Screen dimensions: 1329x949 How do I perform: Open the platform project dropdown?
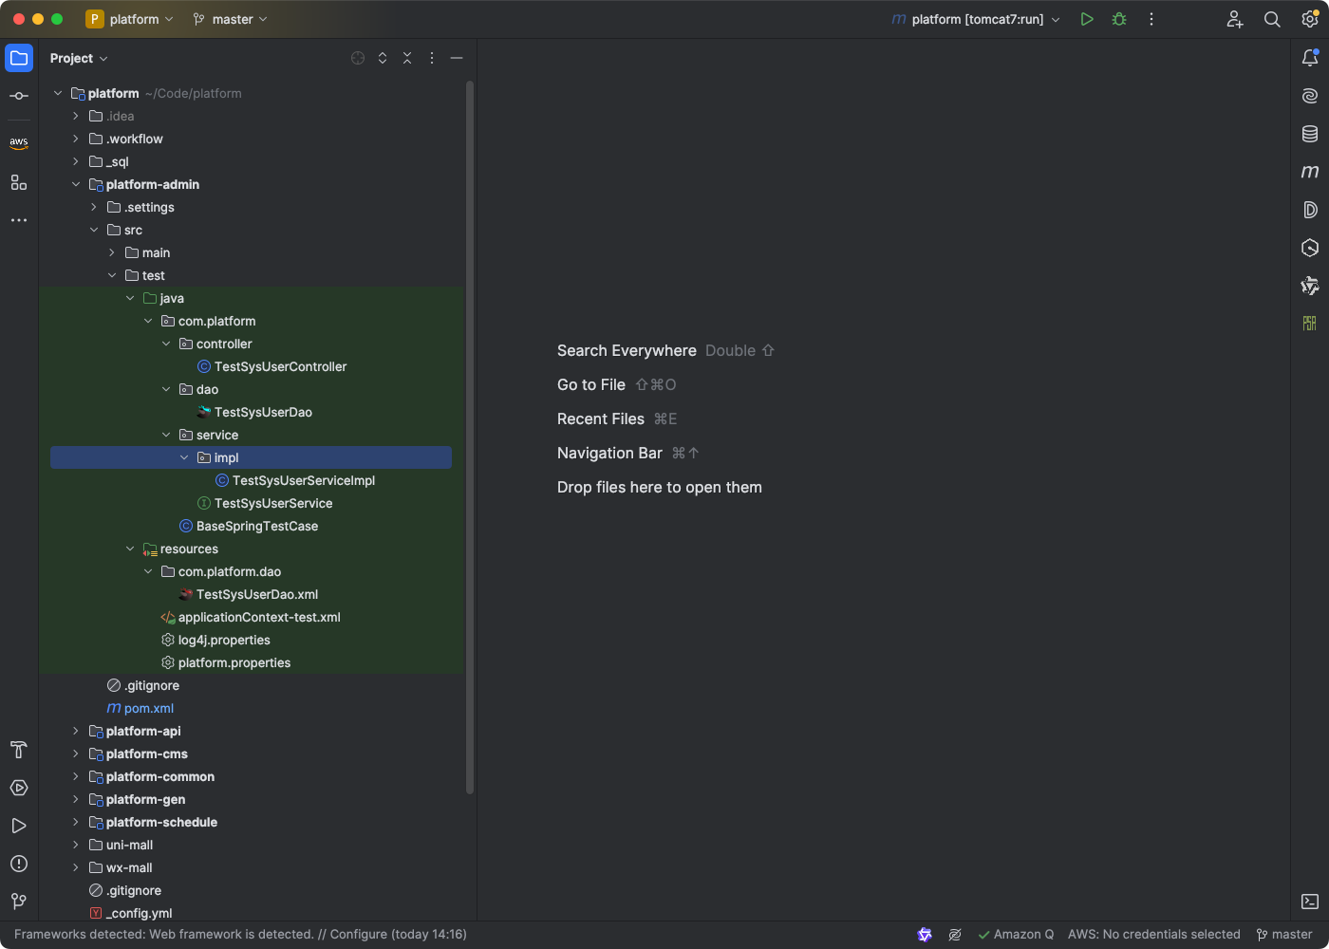(131, 19)
